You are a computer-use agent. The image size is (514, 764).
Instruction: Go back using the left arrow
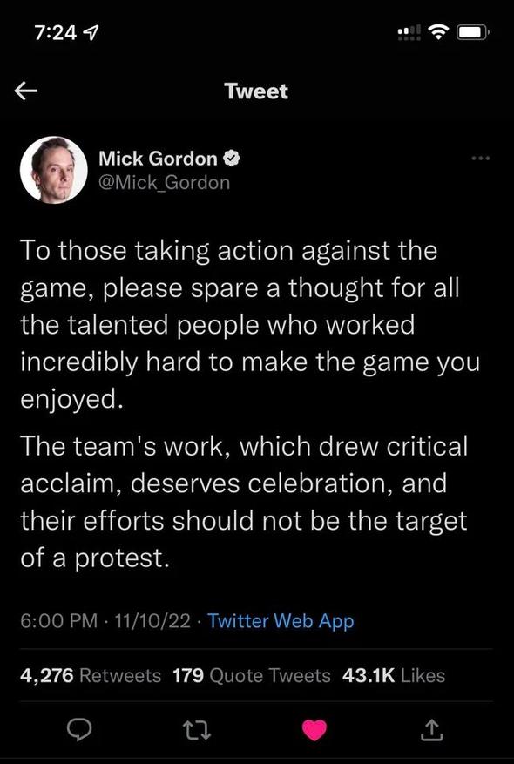point(26,91)
